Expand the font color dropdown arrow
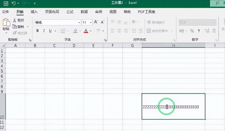 tap(91, 31)
